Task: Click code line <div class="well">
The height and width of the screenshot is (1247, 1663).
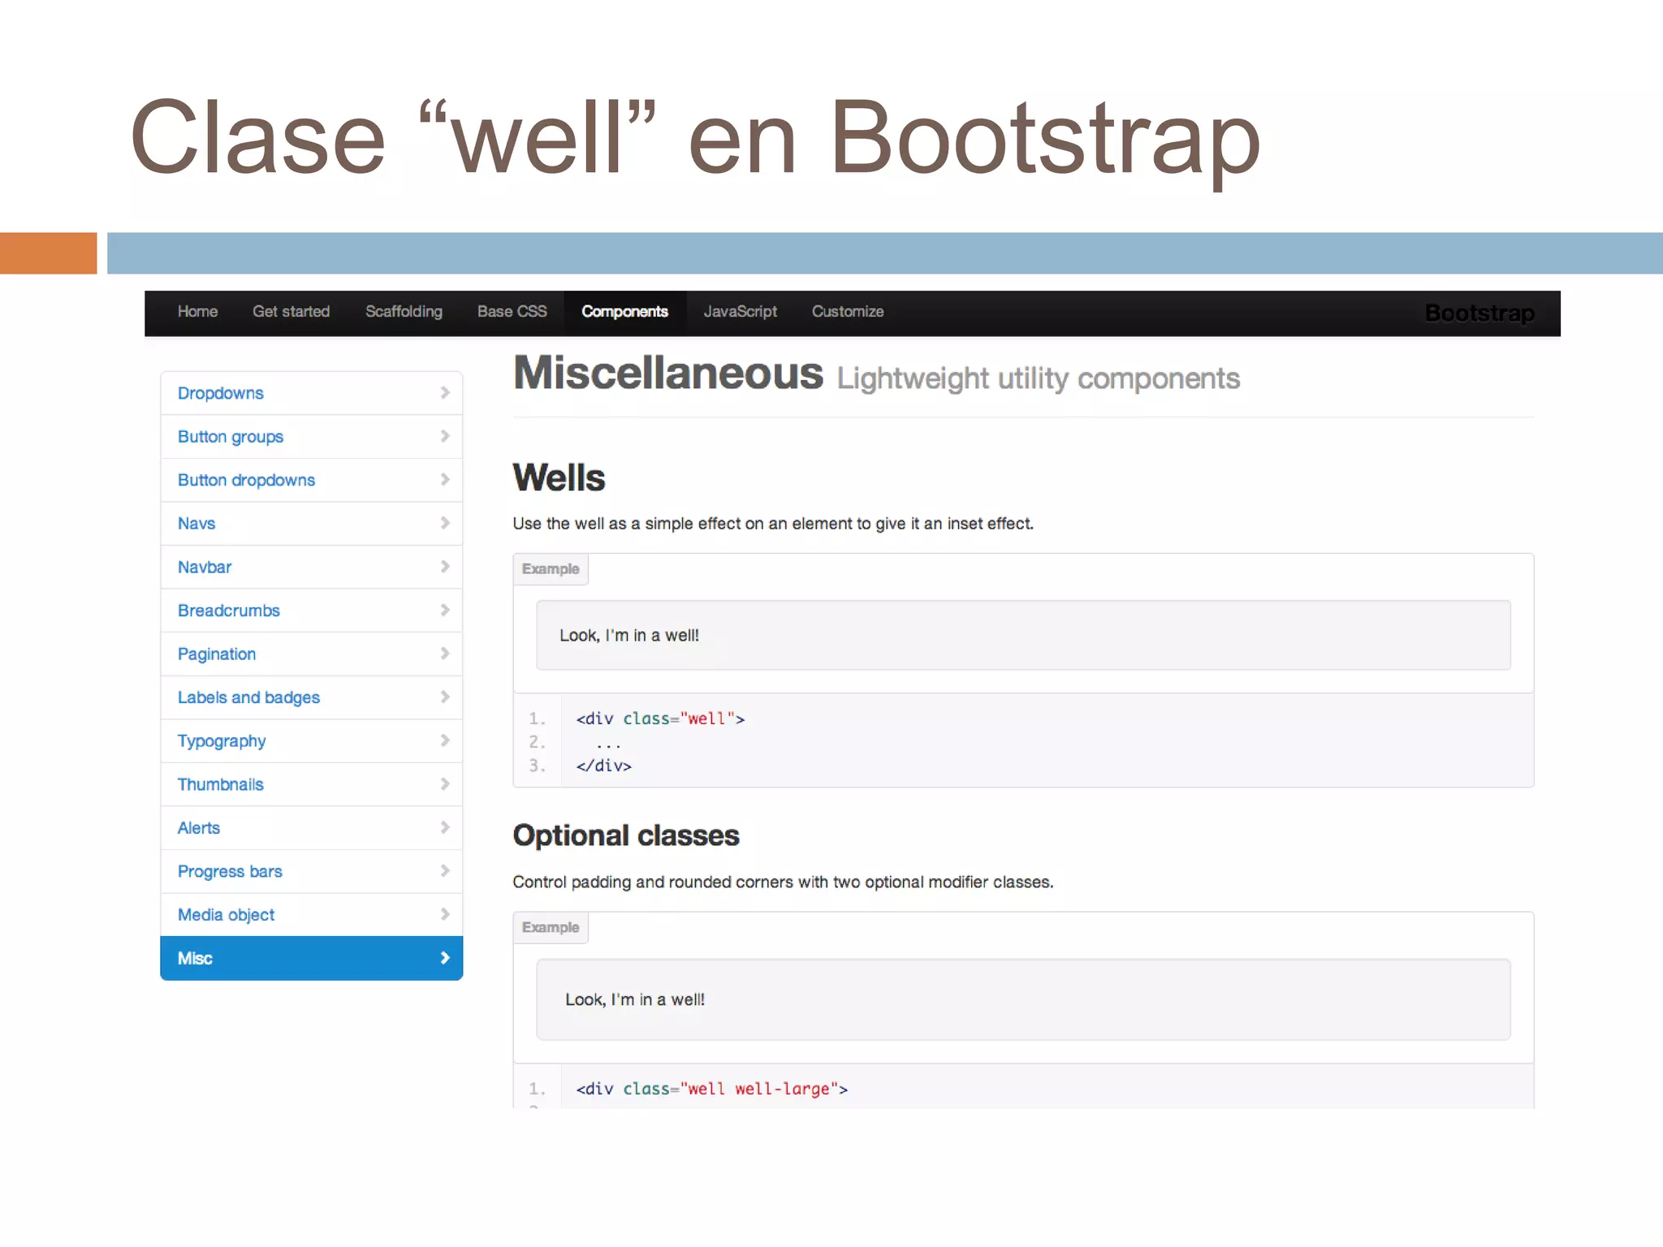Action: 660,718
